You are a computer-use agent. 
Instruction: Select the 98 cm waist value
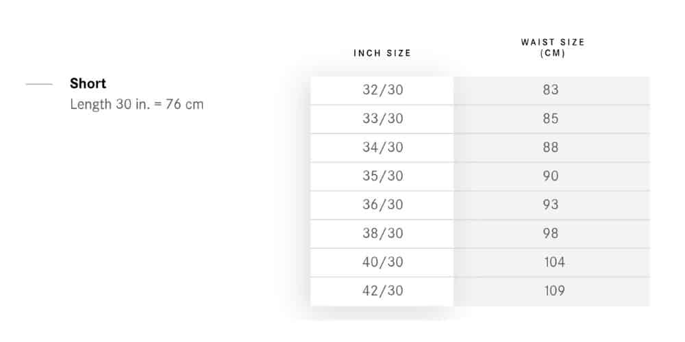coord(551,233)
